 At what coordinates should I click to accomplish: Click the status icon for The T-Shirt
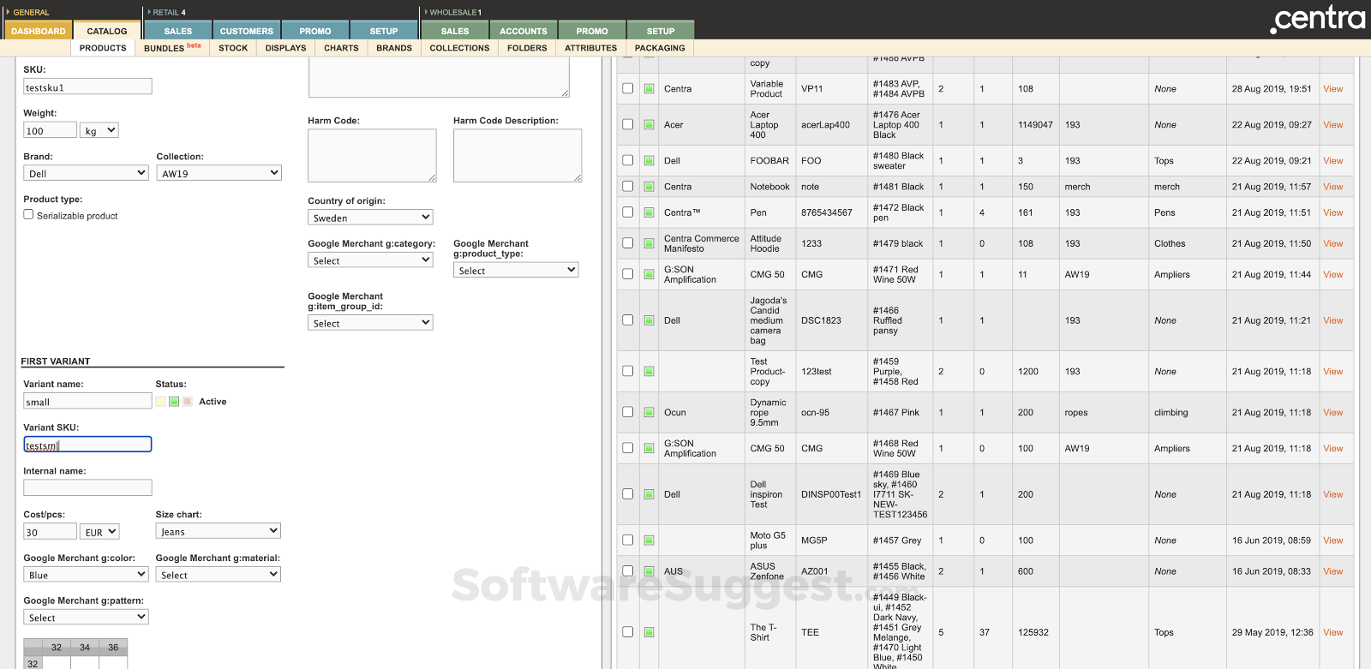tap(649, 632)
